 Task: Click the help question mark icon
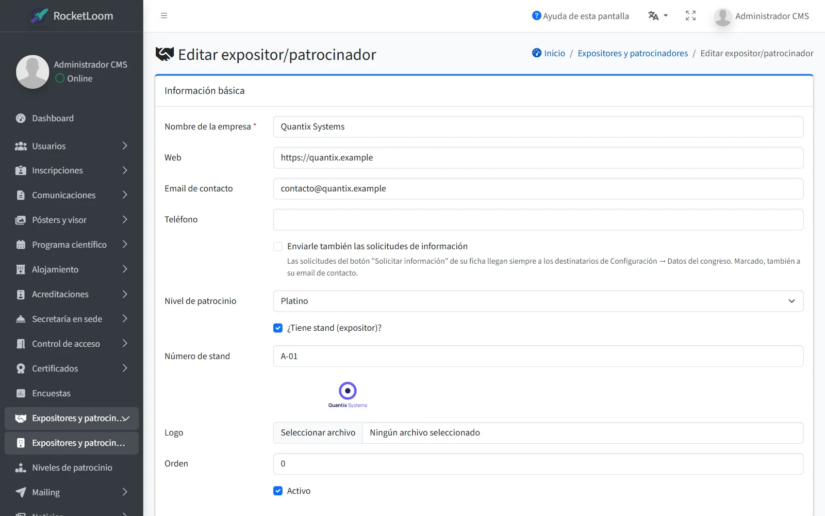(536, 15)
